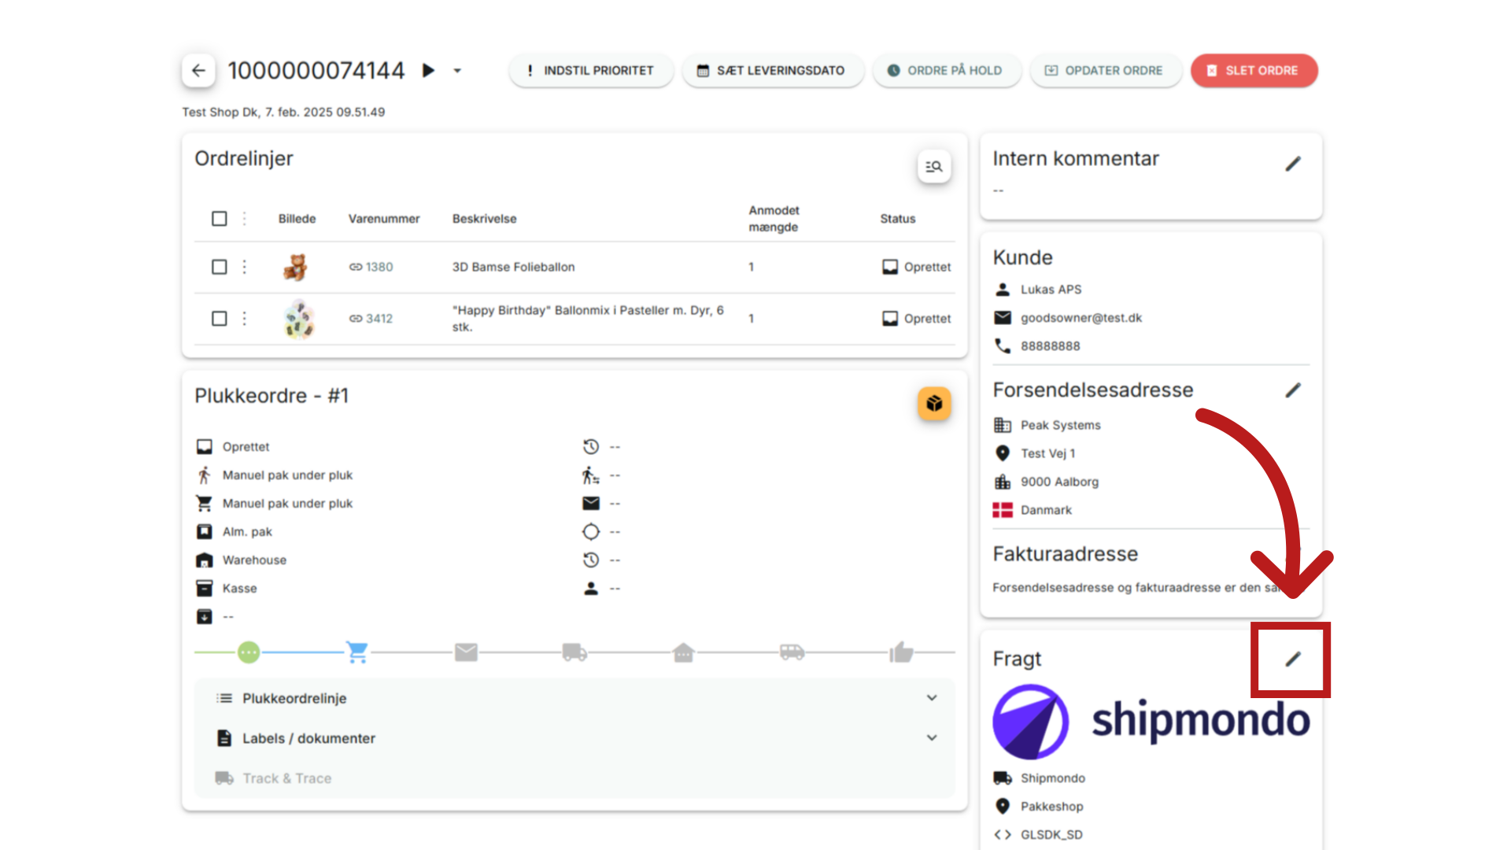Click warehouse house step on timeline
This screenshot has height=850, width=1511.
tap(683, 652)
